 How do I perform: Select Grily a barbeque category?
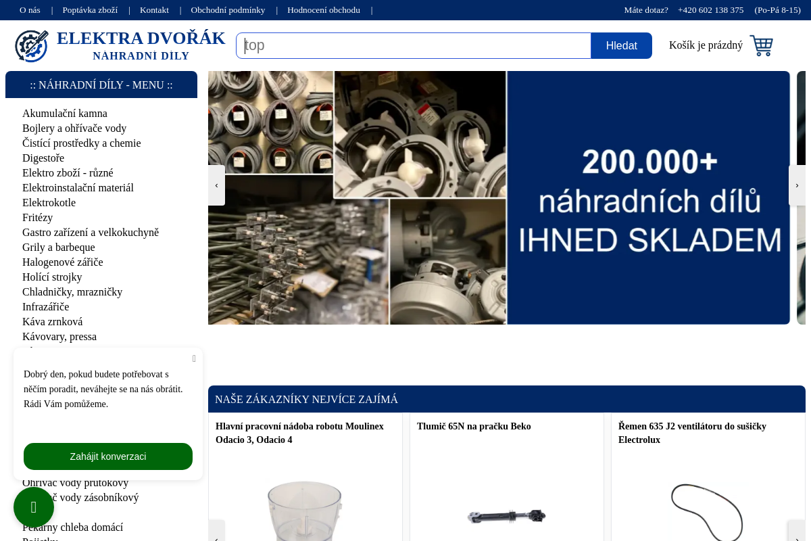59,248
